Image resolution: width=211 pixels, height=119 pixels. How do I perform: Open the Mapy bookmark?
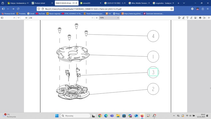click(116, 13)
